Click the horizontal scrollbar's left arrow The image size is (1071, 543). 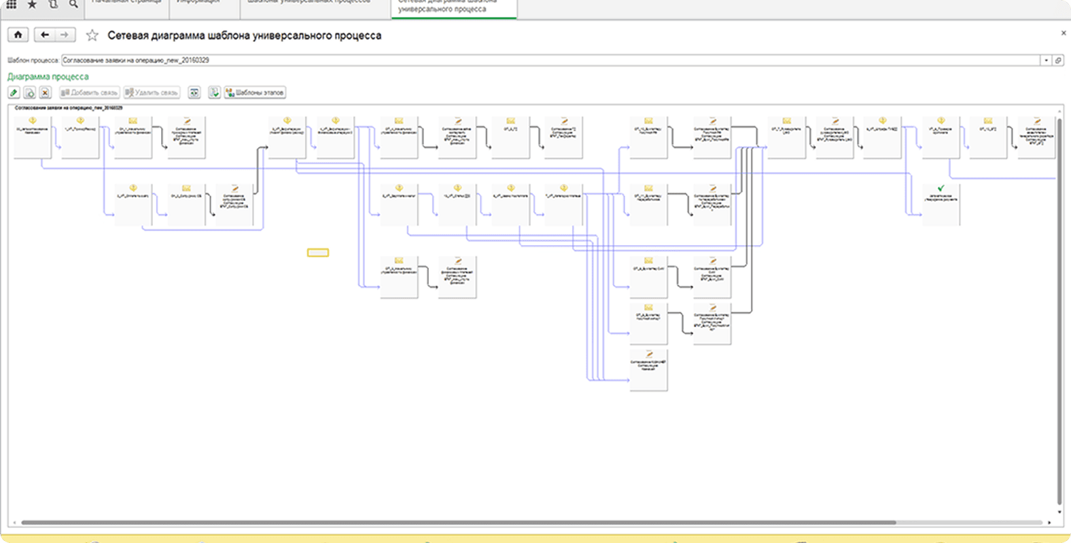coord(14,523)
